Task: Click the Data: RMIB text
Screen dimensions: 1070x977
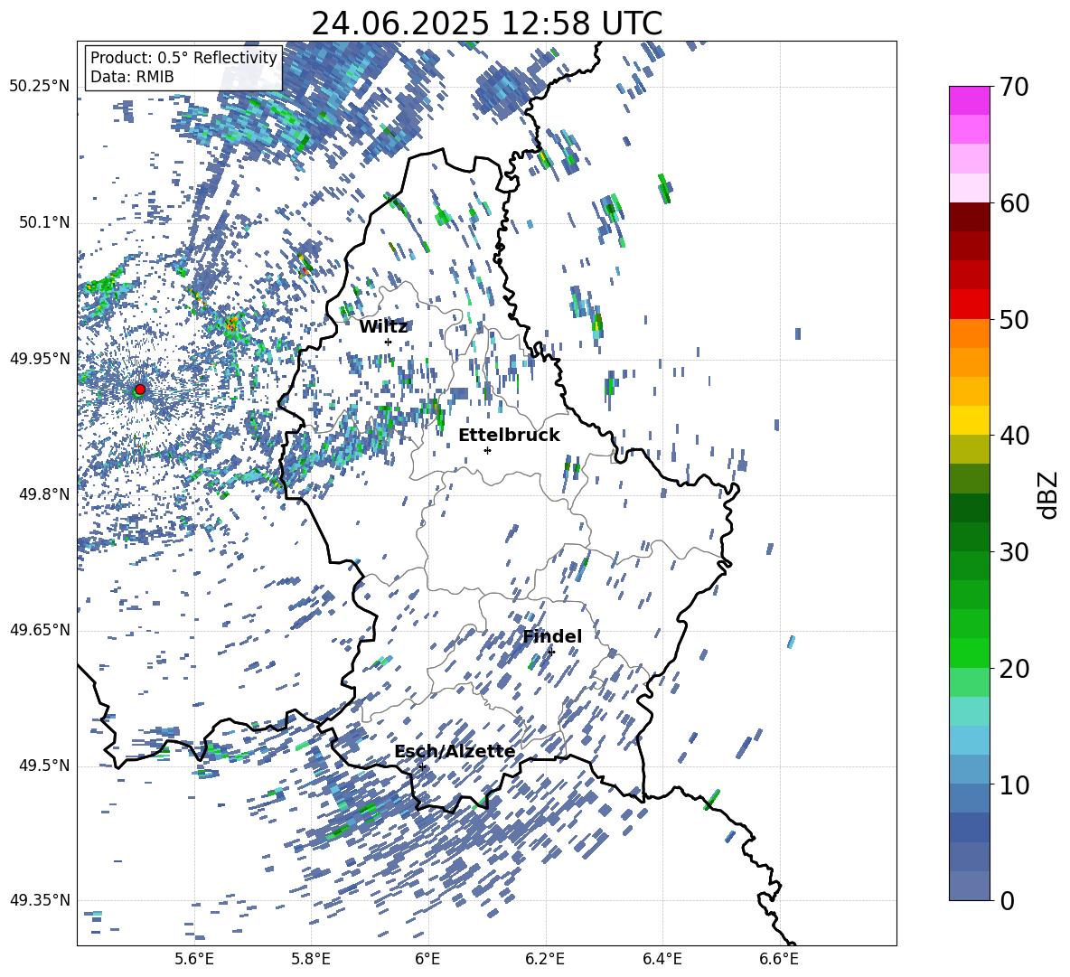Action: point(132,77)
